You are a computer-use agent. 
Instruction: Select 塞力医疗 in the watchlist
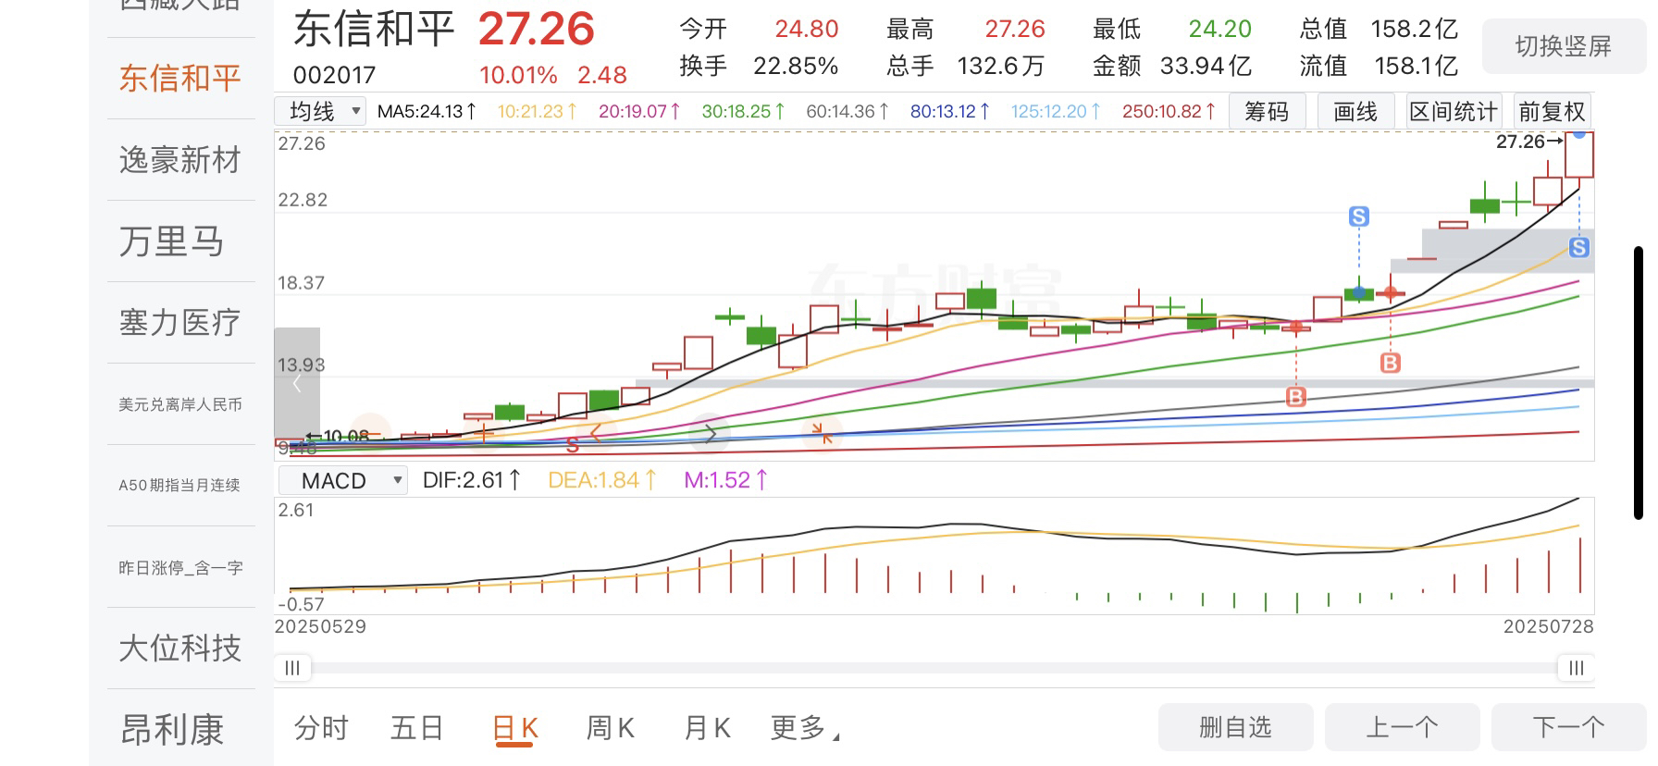[180, 323]
